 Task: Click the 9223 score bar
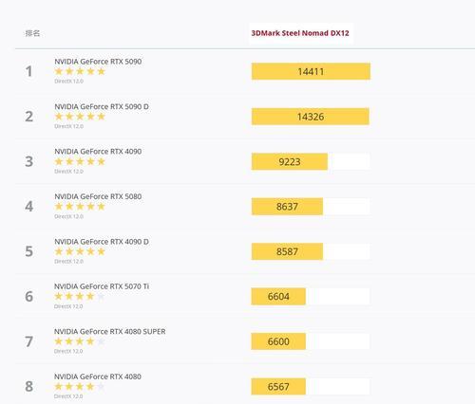pos(290,161)
